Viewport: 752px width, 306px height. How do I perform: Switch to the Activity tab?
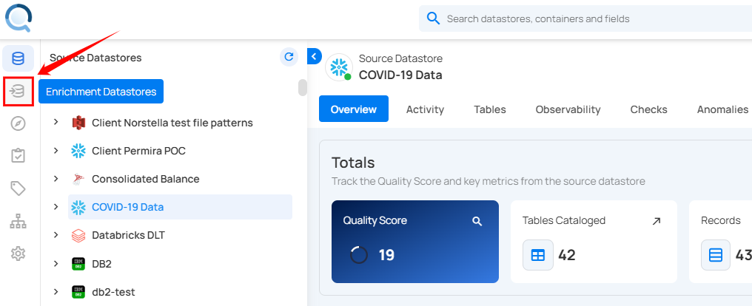pyautogui.click(x=425, y=109)
